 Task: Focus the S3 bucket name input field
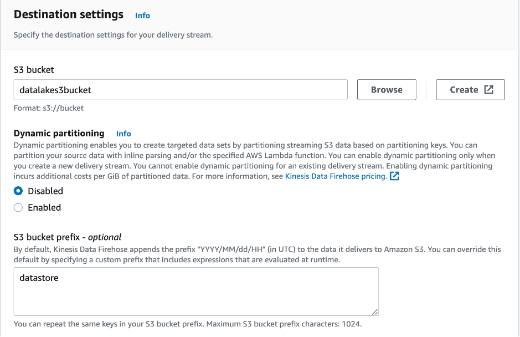coord(181,90)
